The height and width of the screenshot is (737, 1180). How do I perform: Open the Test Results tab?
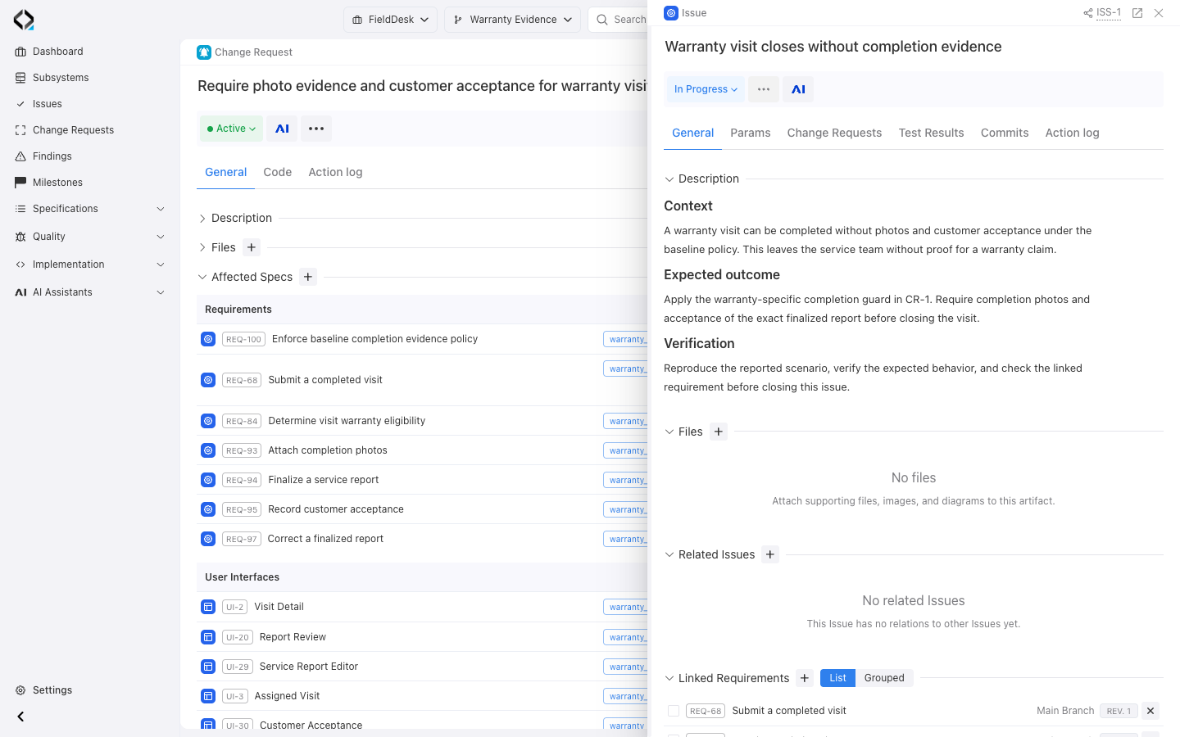(x=931, y=133)
